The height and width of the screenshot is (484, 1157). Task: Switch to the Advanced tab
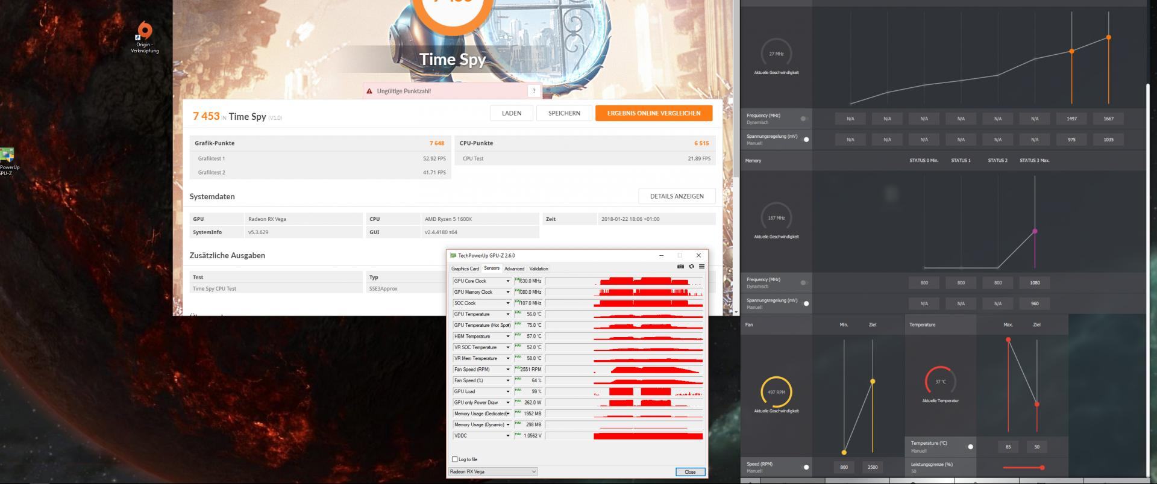[514, 268]
